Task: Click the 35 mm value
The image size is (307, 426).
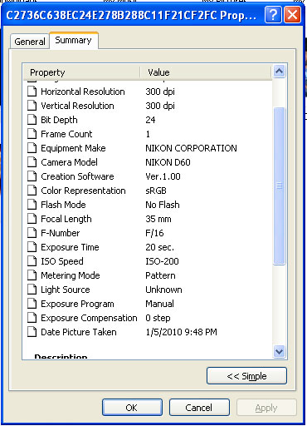Action: pyautogui.click(x=158, y=219)
